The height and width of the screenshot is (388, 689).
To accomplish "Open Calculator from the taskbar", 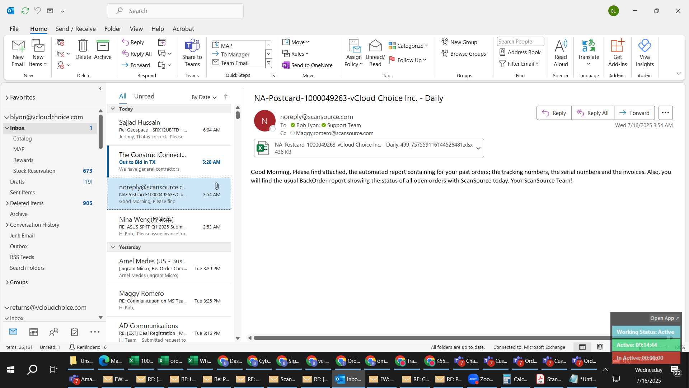I will tap(514, 379).
